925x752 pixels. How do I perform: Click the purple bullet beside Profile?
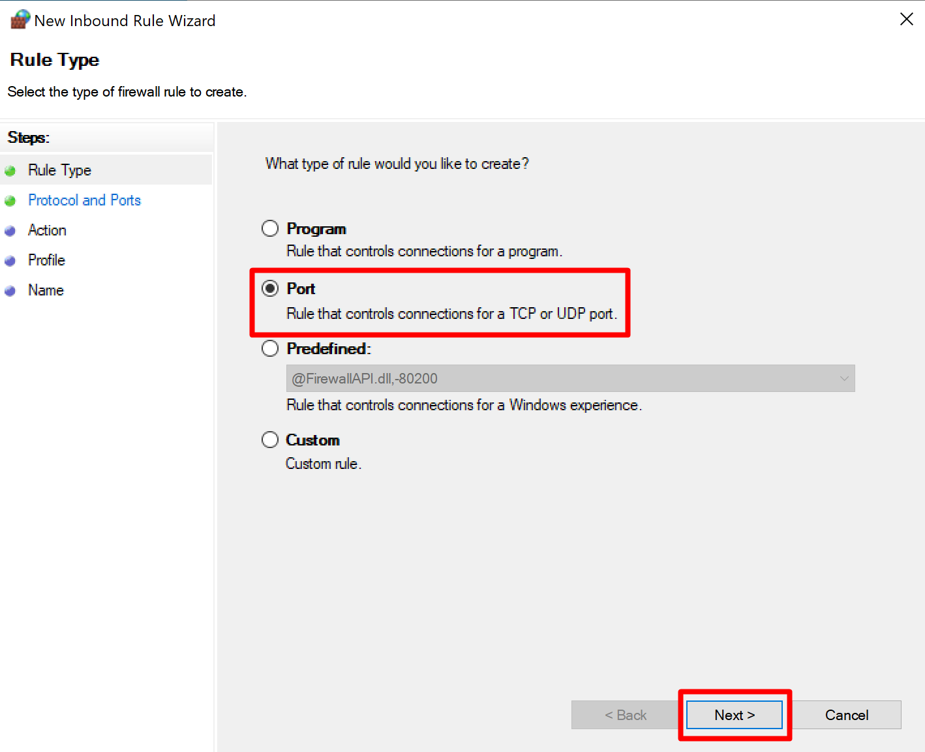click(10, 261)
